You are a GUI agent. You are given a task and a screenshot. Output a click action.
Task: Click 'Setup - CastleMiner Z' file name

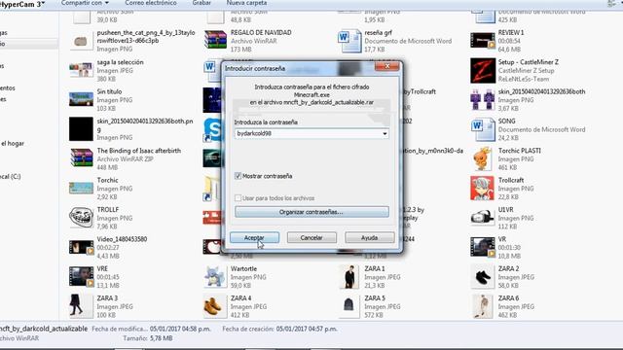tap(529, 62)
